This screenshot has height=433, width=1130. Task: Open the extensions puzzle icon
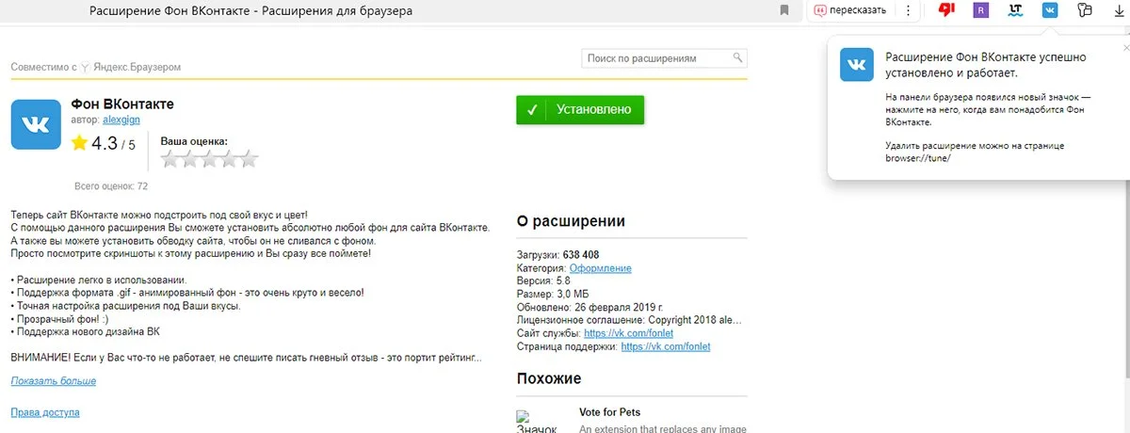1084,10
